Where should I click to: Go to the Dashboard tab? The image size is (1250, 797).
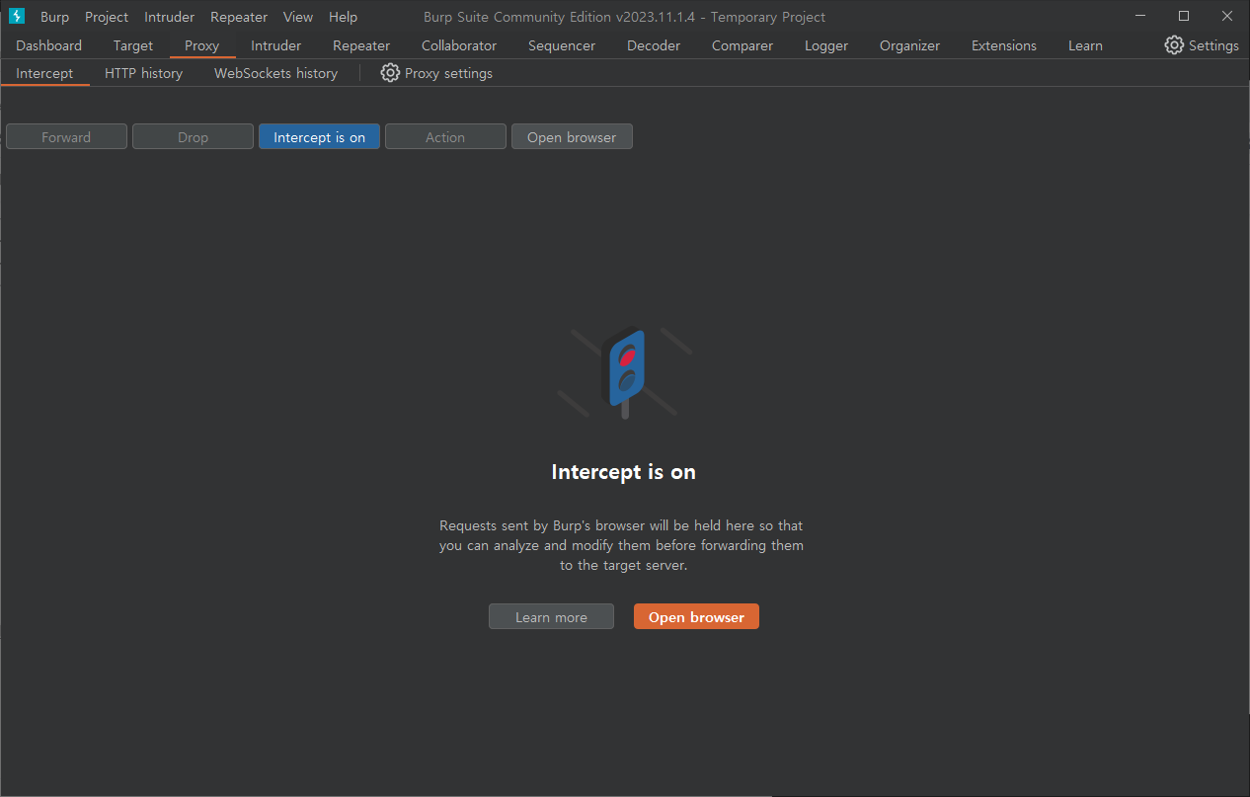click(48, 45)
